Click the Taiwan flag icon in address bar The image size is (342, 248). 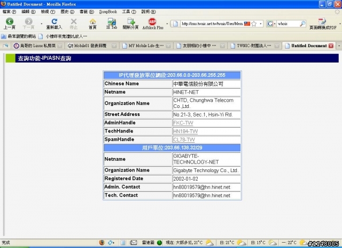(247, 24)
